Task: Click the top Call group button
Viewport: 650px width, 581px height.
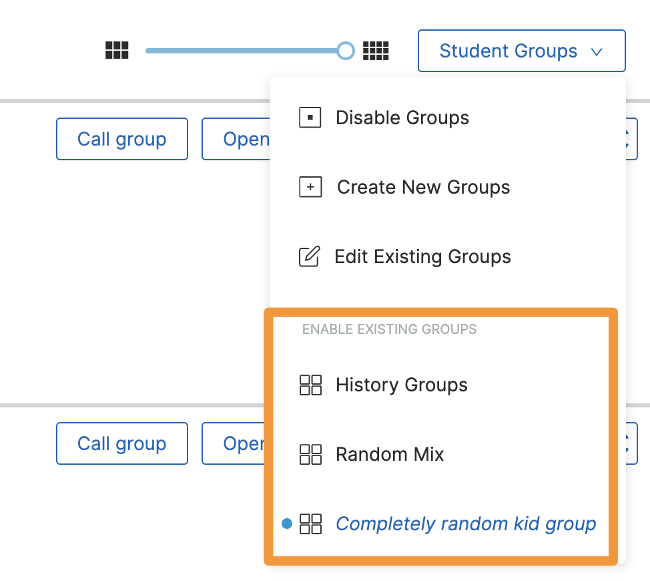Action: tap(121, 139)
